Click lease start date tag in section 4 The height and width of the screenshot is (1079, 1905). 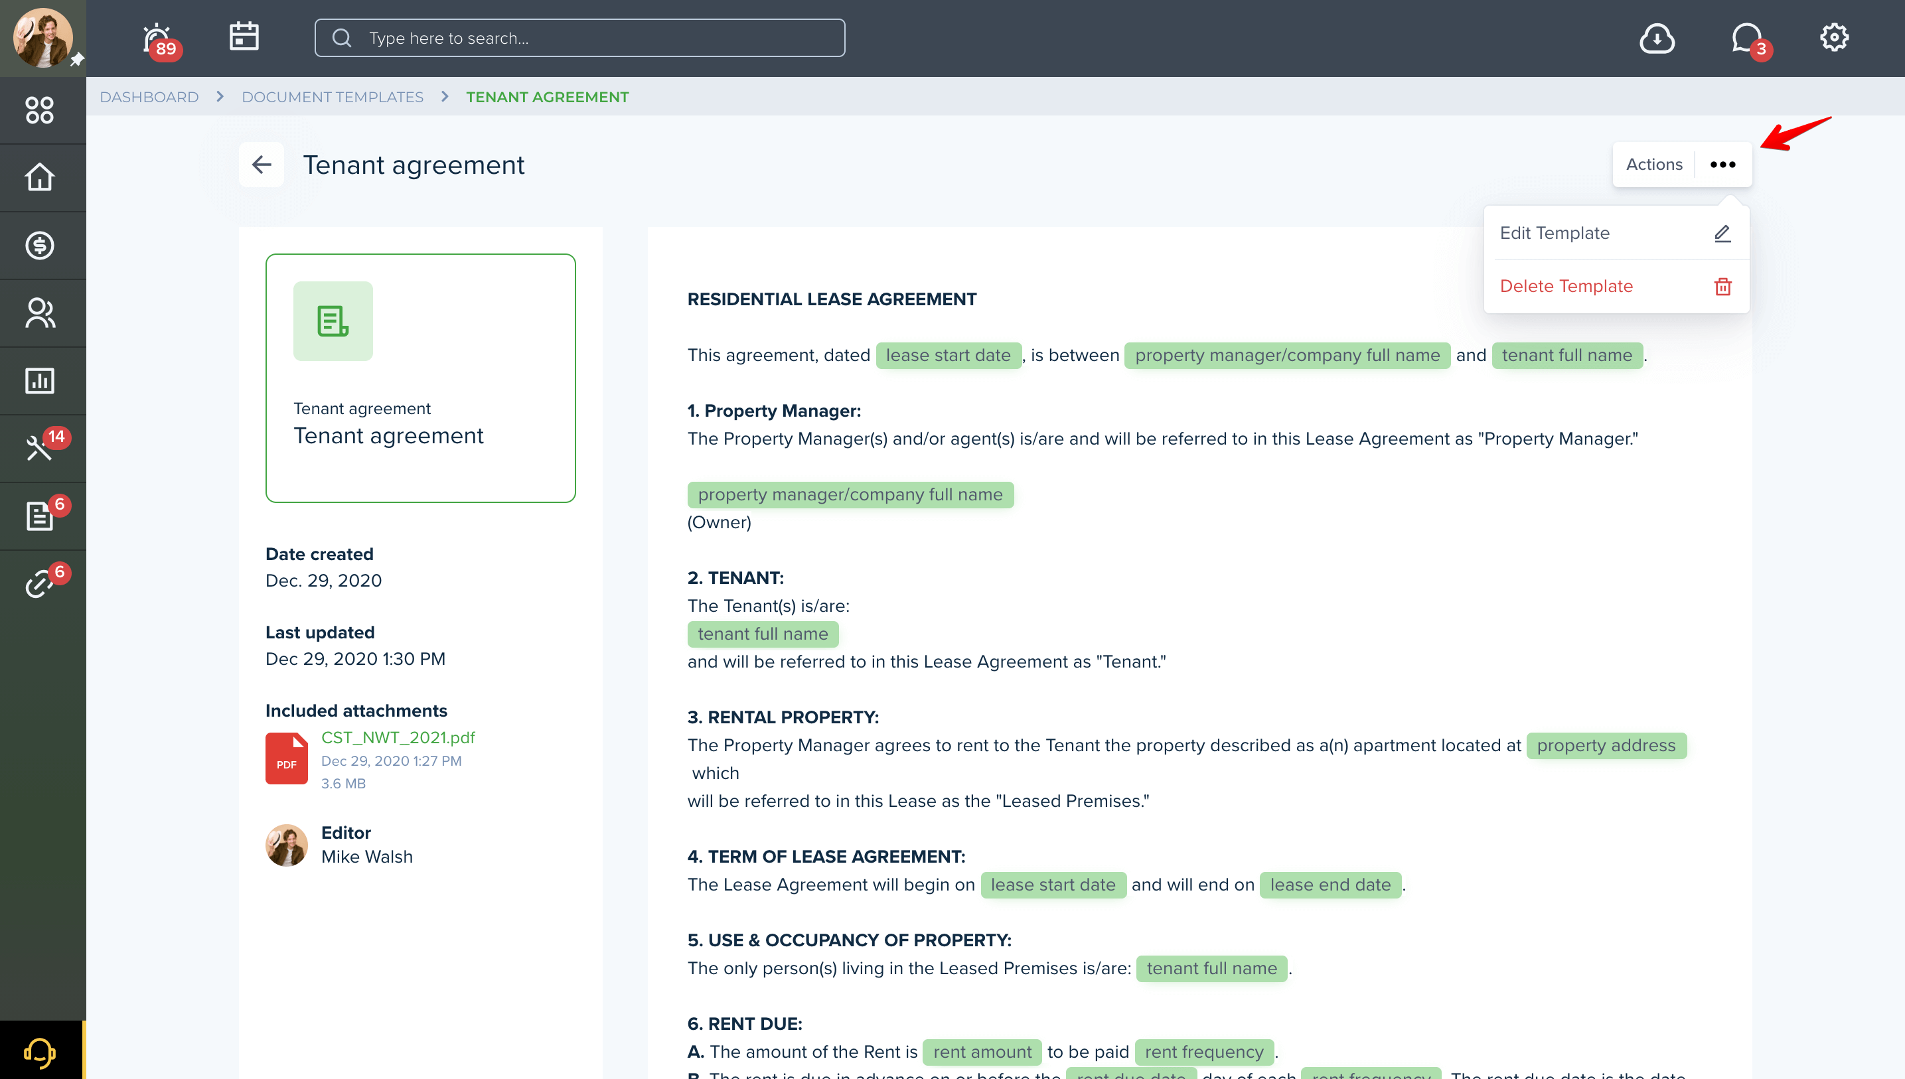[x=1053, y=885]
